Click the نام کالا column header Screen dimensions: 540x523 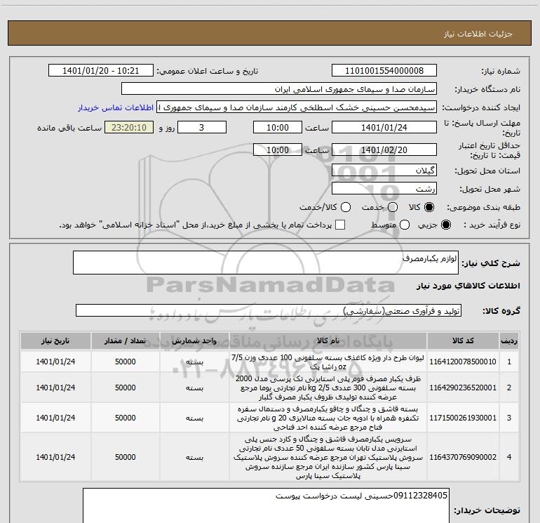click(328, 340)
